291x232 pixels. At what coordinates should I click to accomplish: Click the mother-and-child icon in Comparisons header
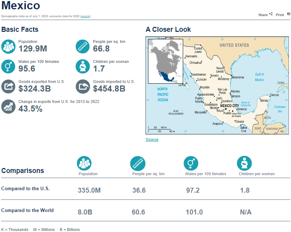pos(244,163)
